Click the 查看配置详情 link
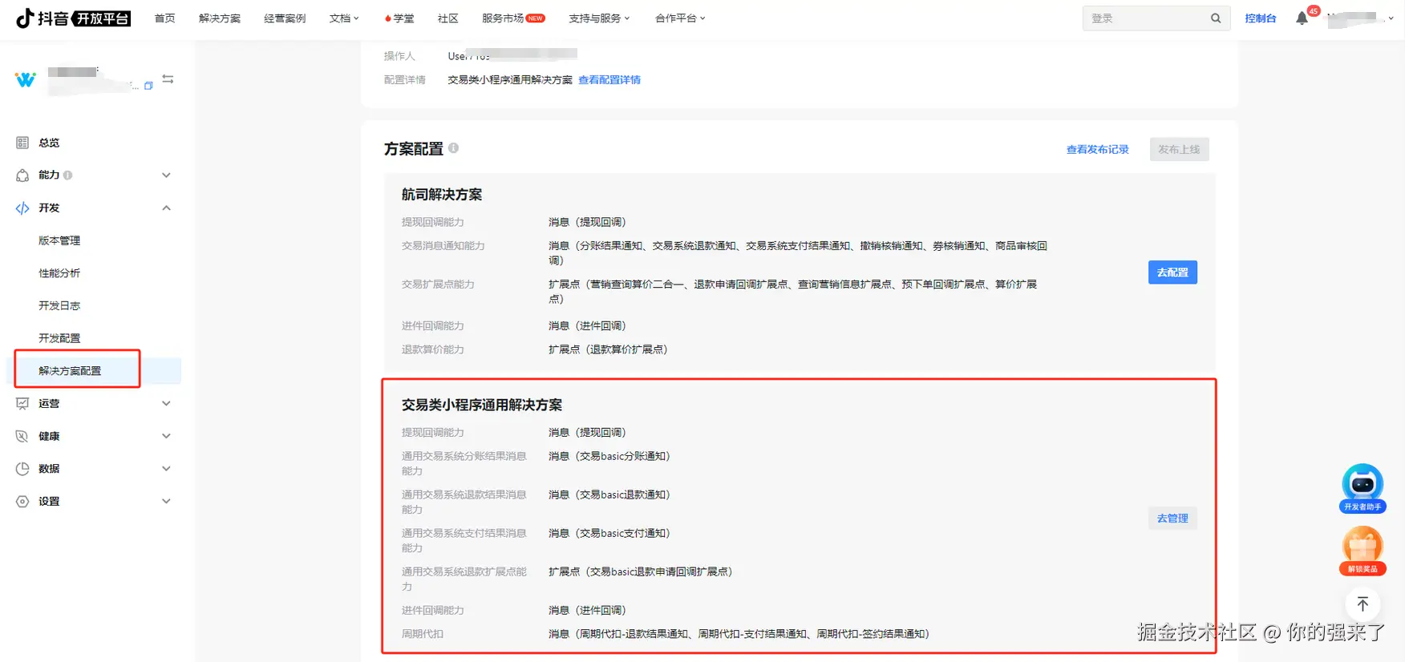1405x662 pixels. click(609, 80)
